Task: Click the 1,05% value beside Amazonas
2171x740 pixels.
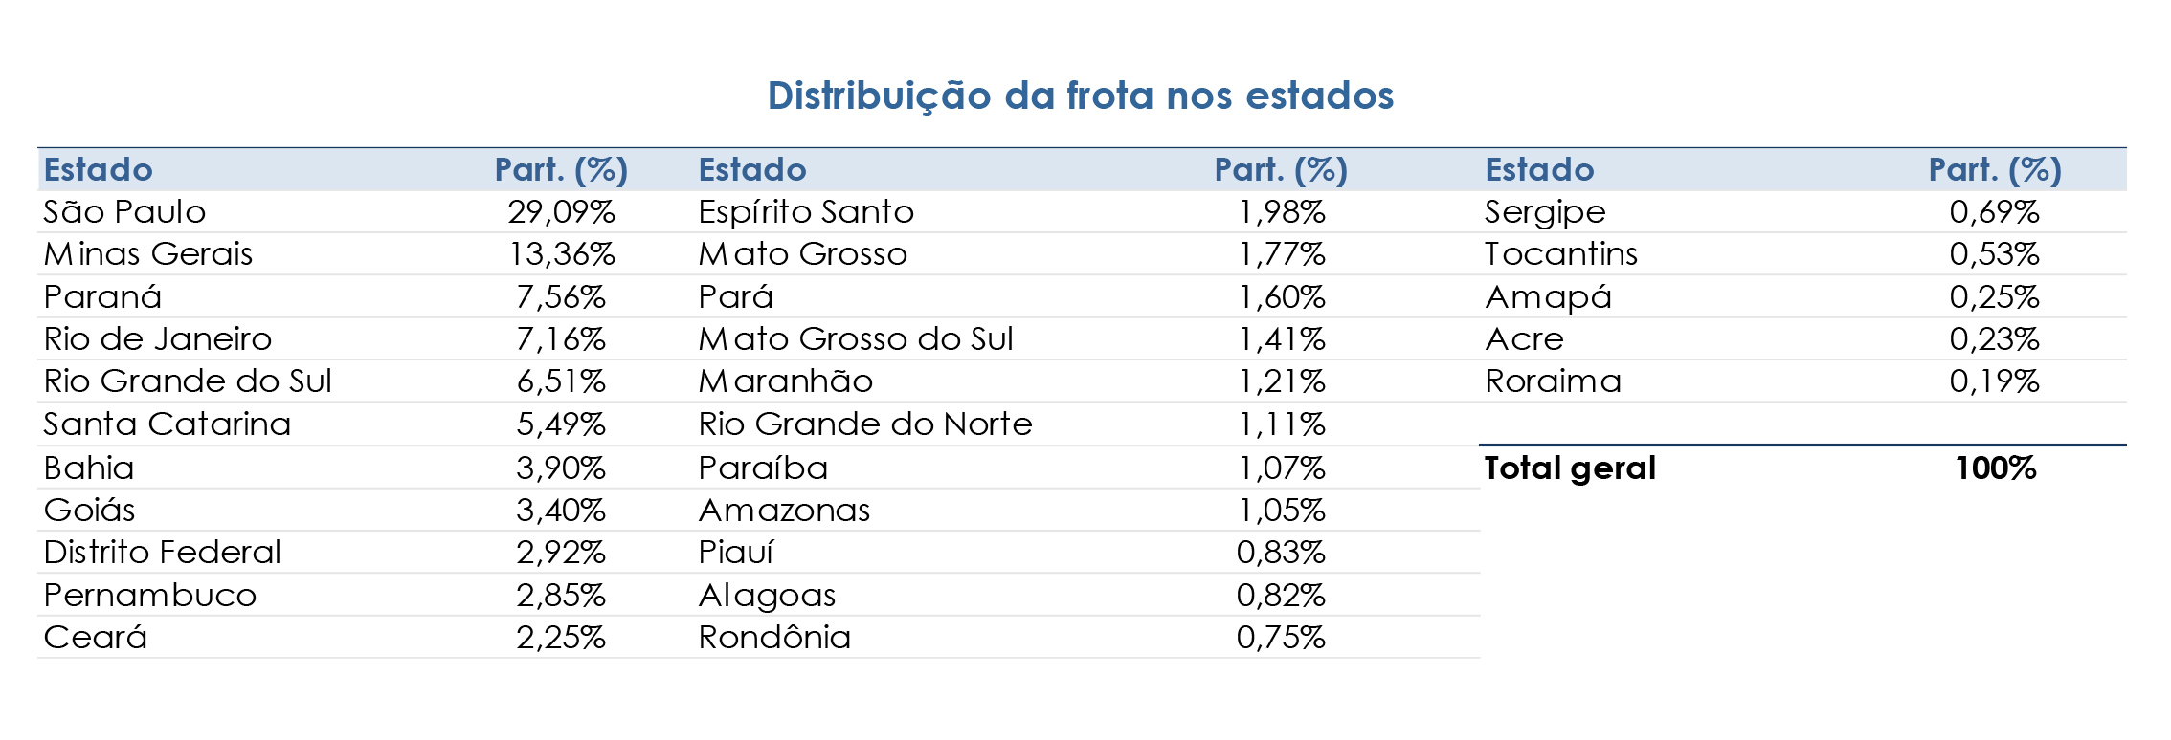Action: [x=1282, y=511]
